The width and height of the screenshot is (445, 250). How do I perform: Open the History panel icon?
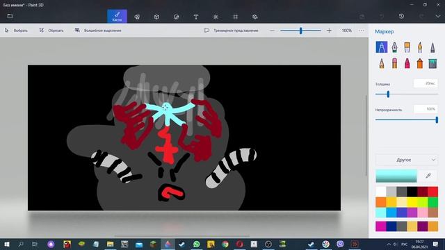(x=401, y=17)
